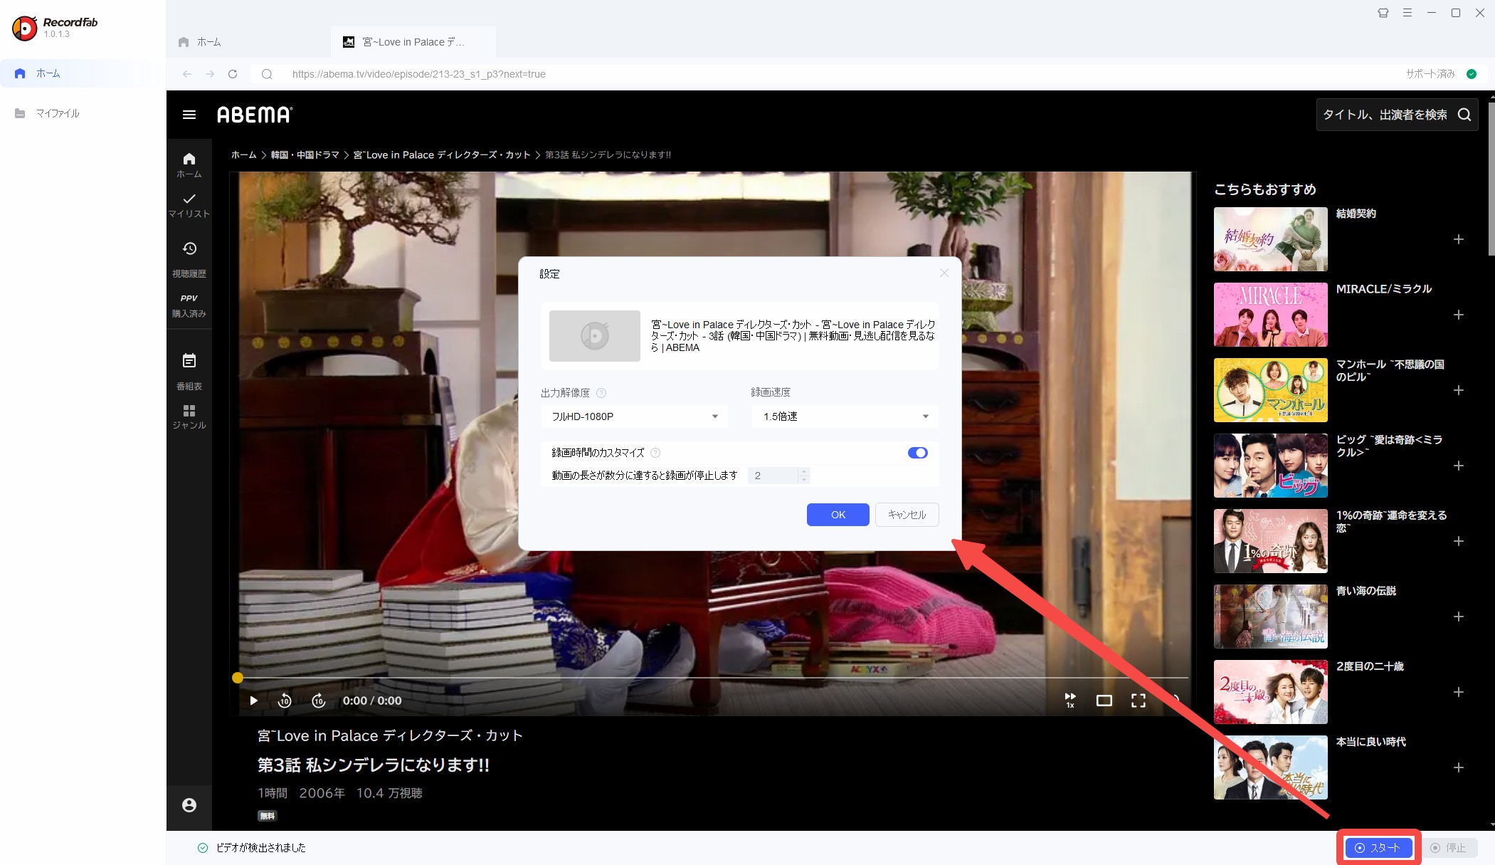Open the 録画速度 1.5倍速 dropdown
This screenshot has width=1495, height=865.
point(845,416)
